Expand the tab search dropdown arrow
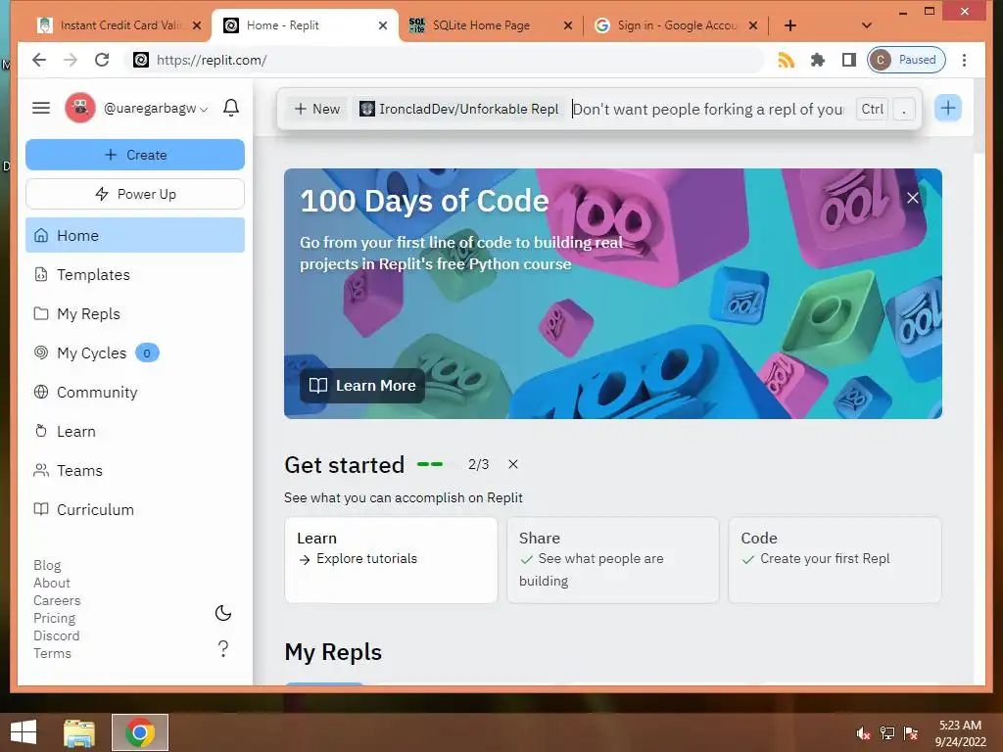This screenshot has width=1003, height=752. tap(867, 25)
